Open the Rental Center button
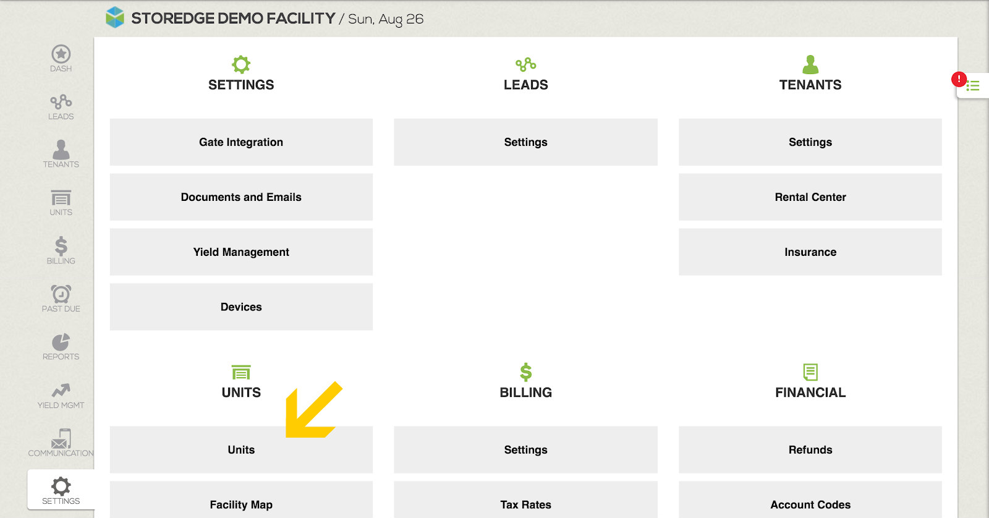 pos(810,197)
